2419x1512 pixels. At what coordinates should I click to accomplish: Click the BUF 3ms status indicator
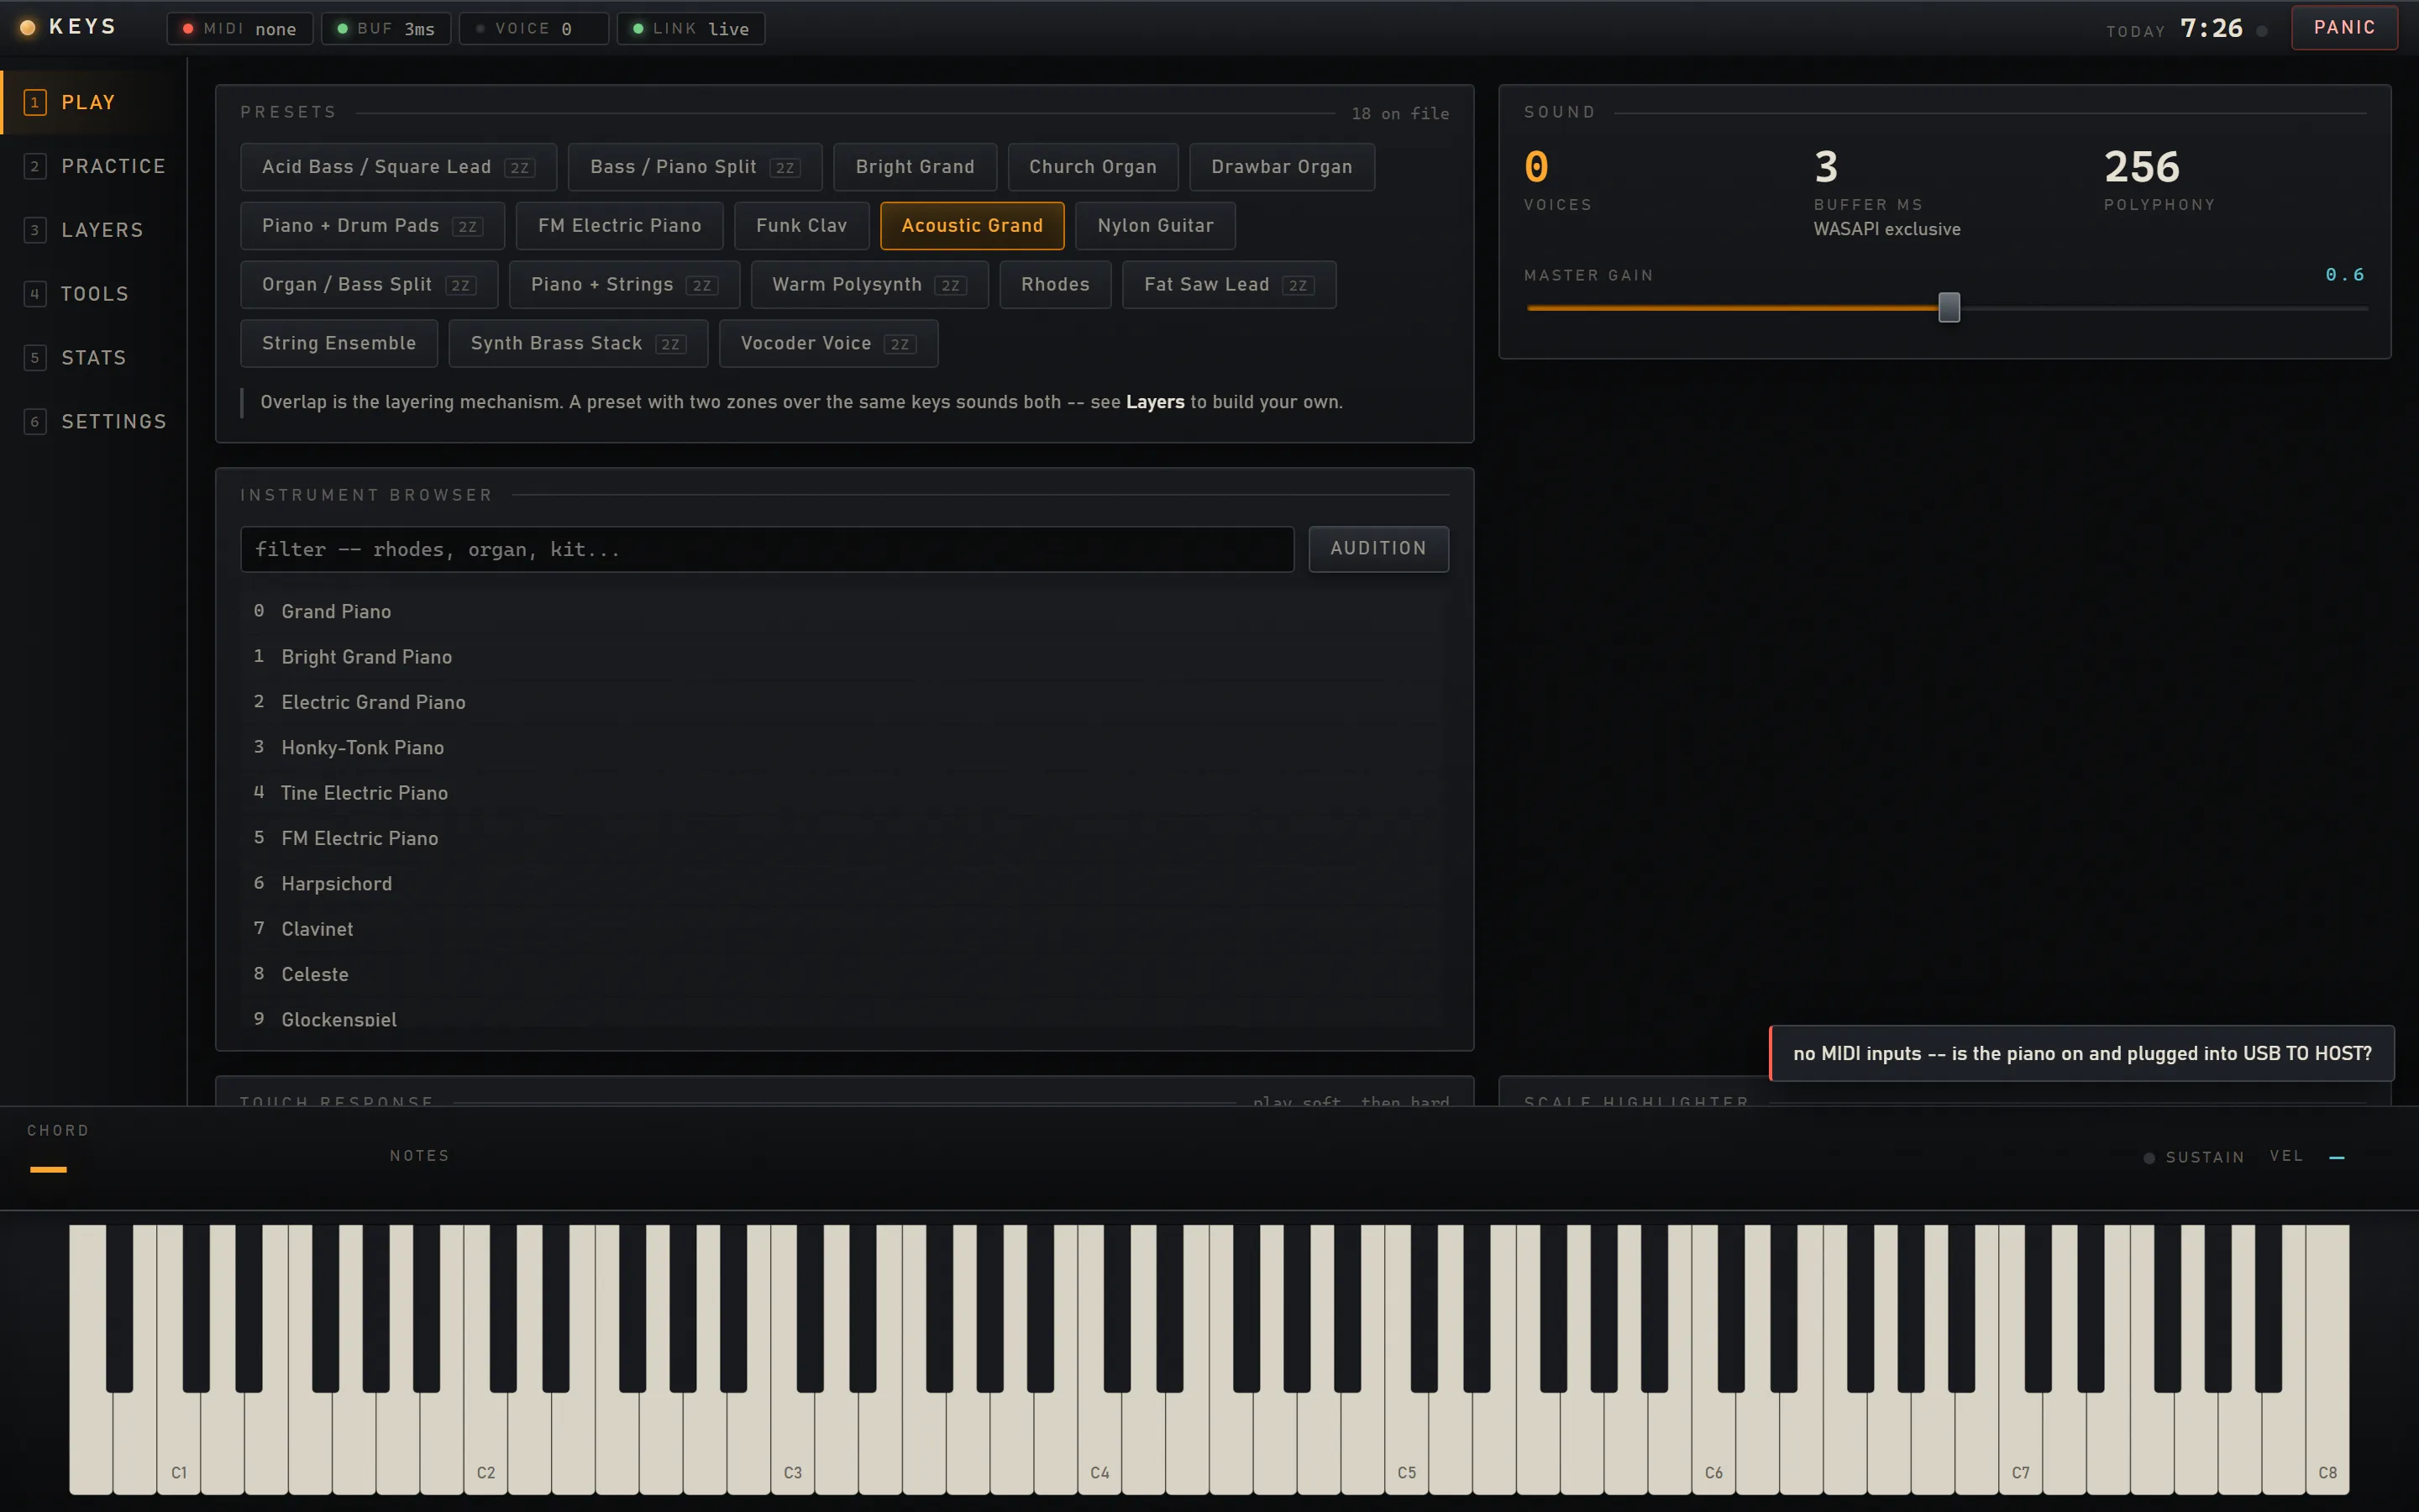(x=385, y=29)
